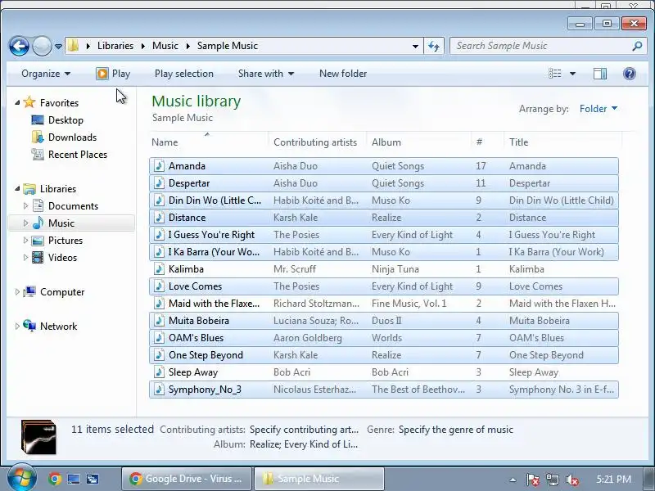655x491 pixels.
Task: Select Music in the address breadcrumb
Action: [165, 46]
